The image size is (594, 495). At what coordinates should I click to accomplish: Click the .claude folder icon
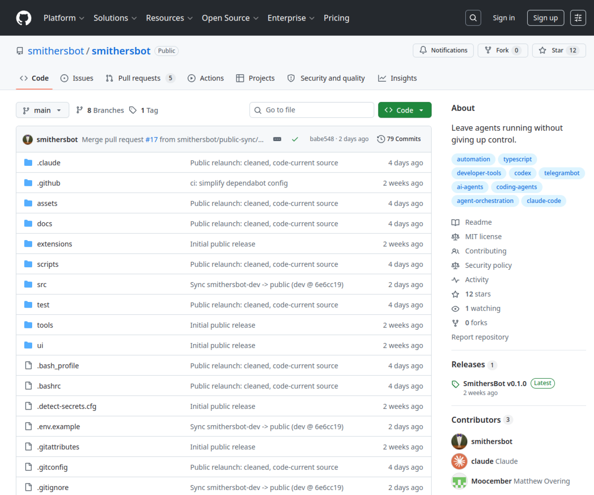pyautogui.click(x=28, y=163)
